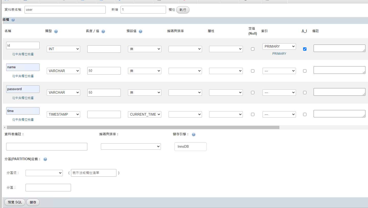Open the PRIMARY index dropdown for id
The image size is (368, 208).
(x=279, y=46)
